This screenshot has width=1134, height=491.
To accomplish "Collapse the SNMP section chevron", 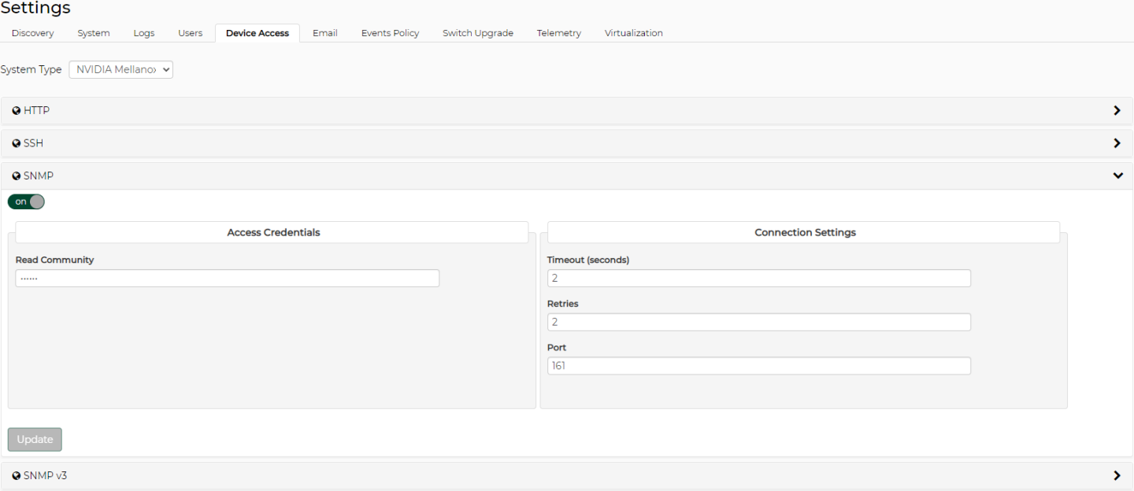I will coord(1117,176).
